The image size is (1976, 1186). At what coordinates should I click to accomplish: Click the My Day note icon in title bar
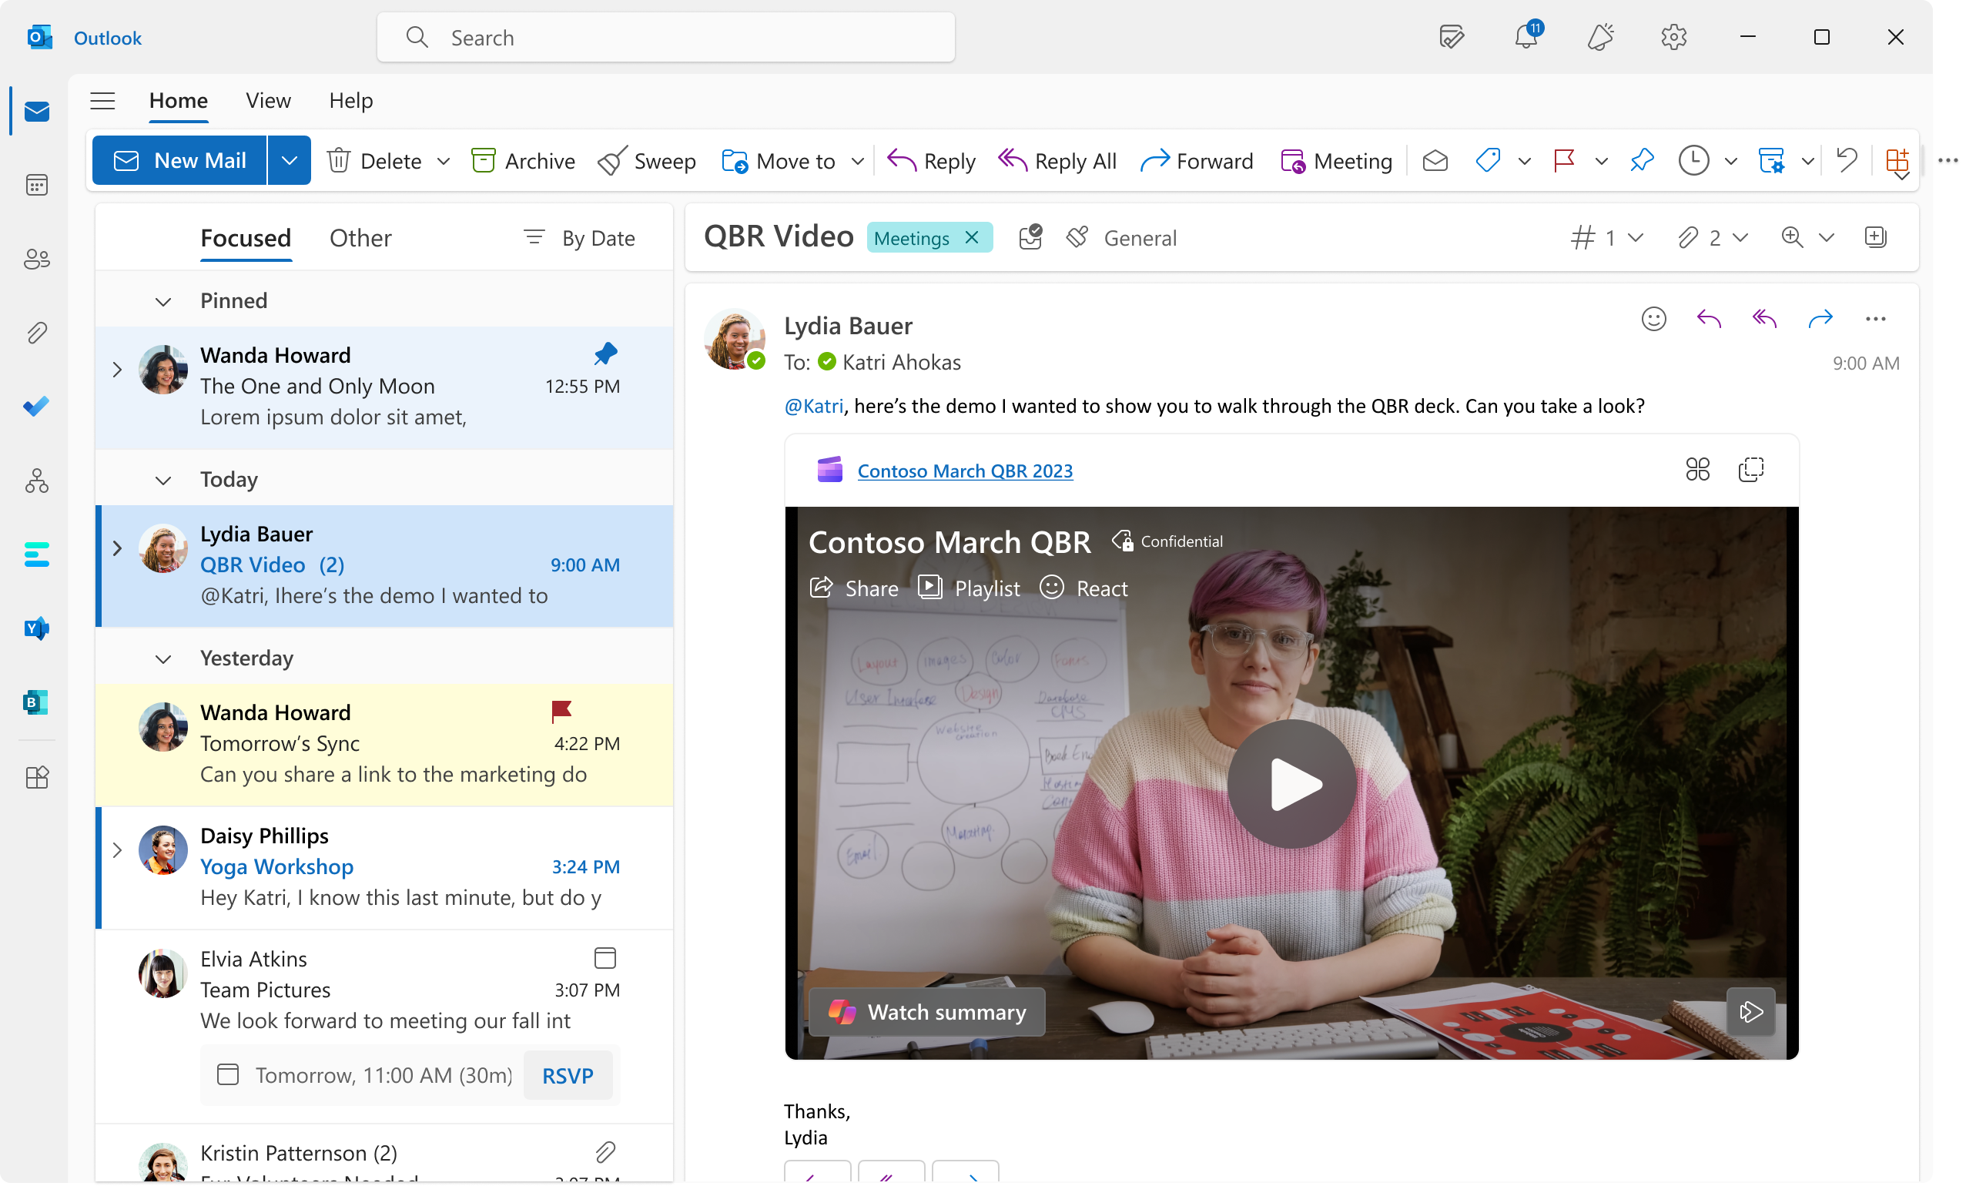[1452, 37]
